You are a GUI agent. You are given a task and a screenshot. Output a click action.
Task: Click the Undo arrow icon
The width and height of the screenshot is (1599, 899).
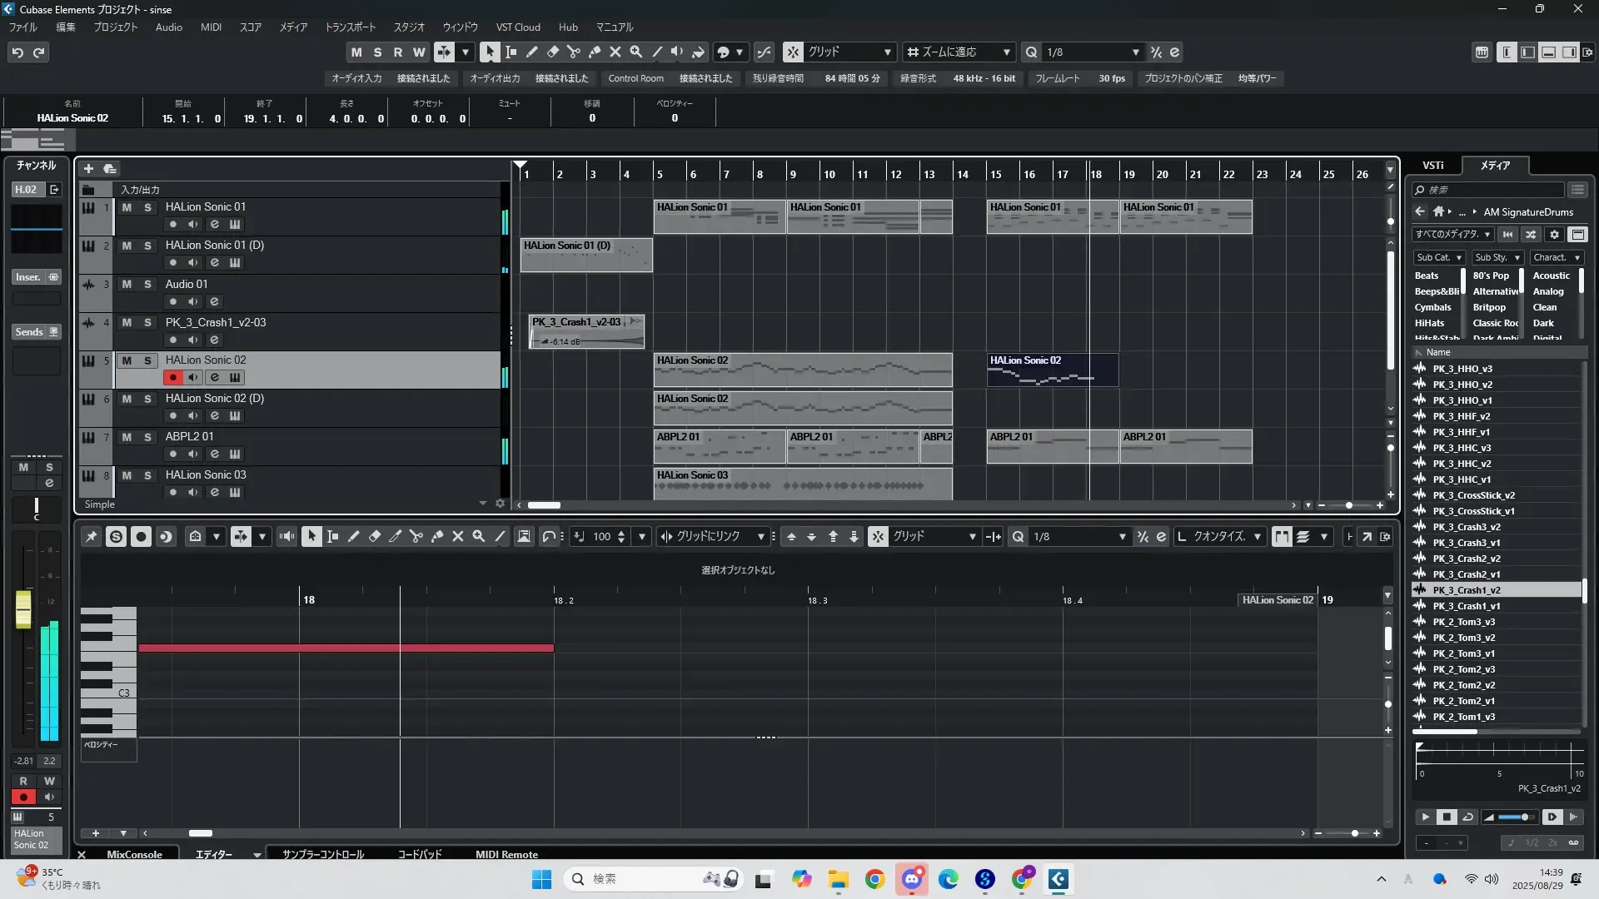tap(17, 52)
